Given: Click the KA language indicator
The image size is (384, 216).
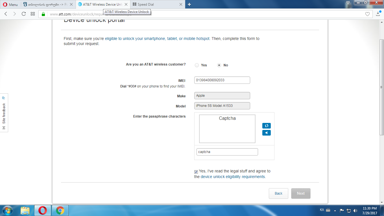Looking at the screenshot, I should tap(322, 210).
